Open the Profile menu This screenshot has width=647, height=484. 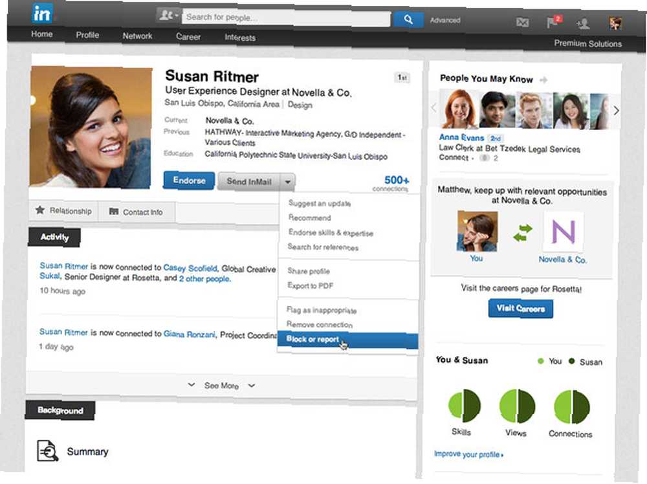(87, 35)
